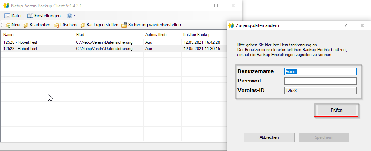The image size is (371, 151).
Task: Click the dialog help question mark button
Action: pyautogui.click(x=345, y=25)
